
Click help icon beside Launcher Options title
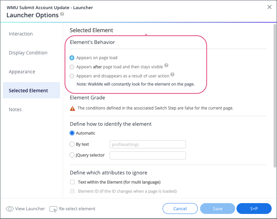(x=62, y=14)
